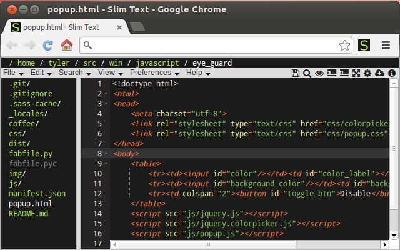Reload the page with refresh icon
This screenshot has width=400, height=250.
tap(47, 46)
